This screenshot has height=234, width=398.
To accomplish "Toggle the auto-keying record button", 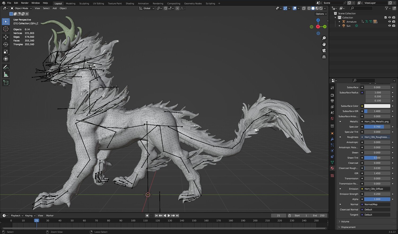I will click(x=147, y=215).
